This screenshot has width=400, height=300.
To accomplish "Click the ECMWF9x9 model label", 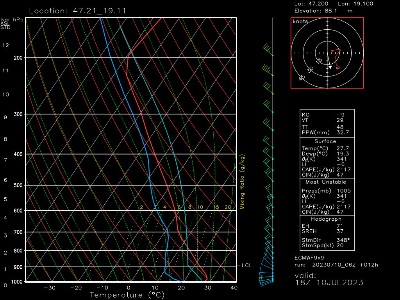I will (309, 258).
